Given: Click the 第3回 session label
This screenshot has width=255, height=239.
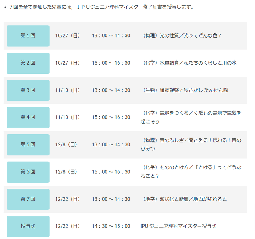Looking at the screenshot, I should 28,90.
